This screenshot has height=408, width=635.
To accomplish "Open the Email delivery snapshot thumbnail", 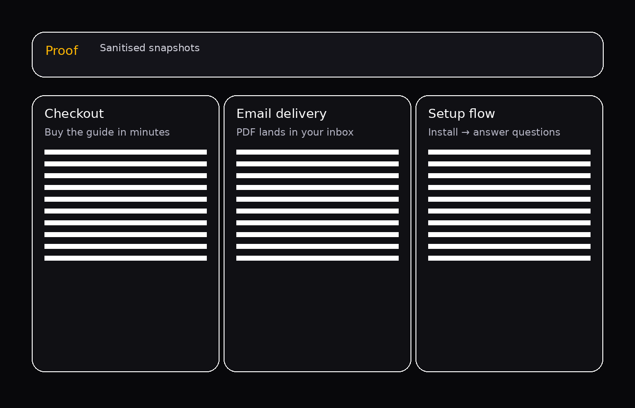I will (x=317, y=205).
